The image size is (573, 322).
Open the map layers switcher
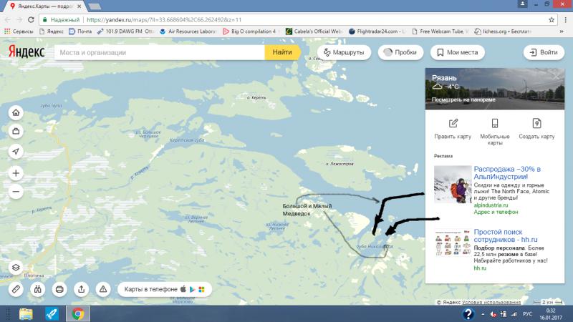(16, 267)
